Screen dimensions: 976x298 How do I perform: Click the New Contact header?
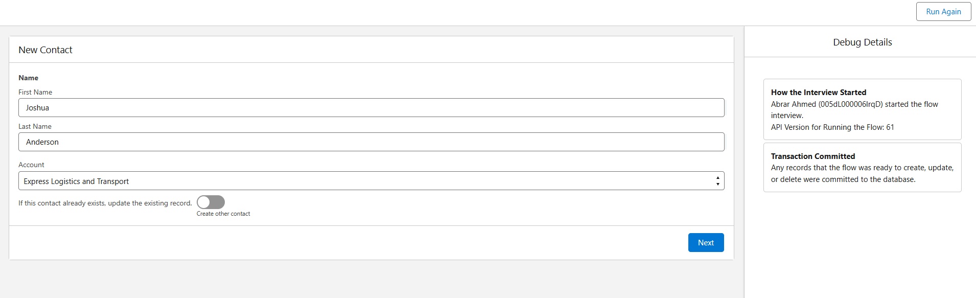pos(45,50)
